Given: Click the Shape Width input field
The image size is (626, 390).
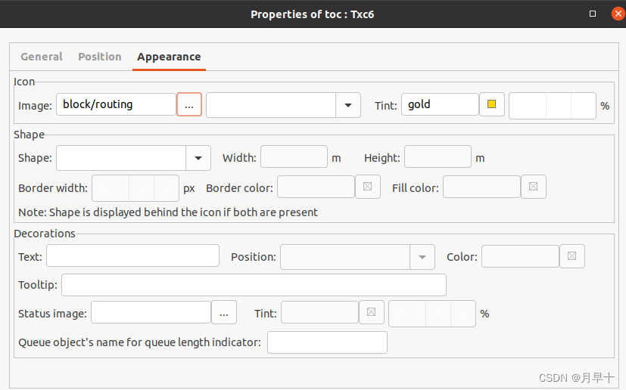Looking at the screenshot, I should (x=294, y=158).
